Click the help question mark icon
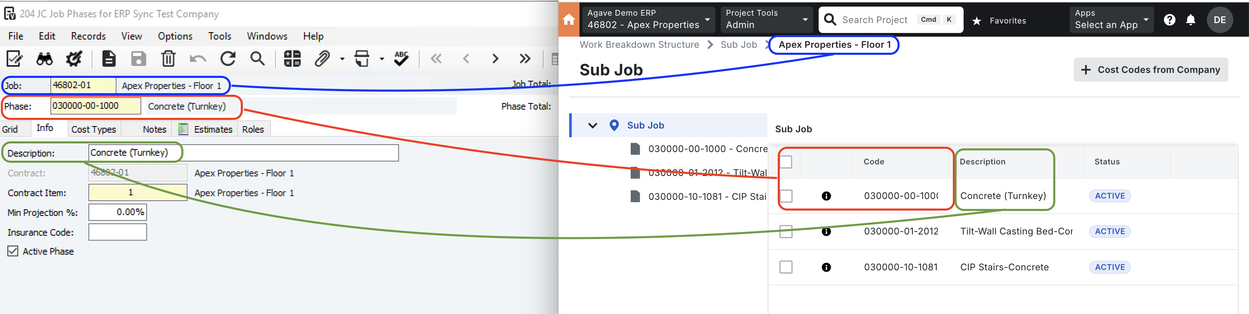 1169,20
